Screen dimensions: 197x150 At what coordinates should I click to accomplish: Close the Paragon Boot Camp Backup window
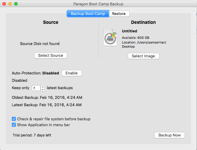click(x=4, y=4)
